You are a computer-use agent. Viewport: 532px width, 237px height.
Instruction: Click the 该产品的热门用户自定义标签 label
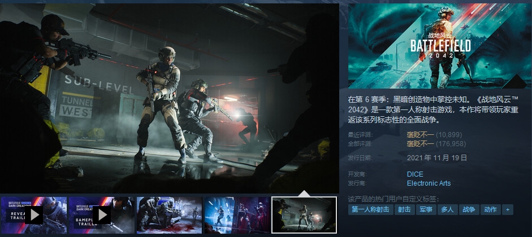(393, 199)
